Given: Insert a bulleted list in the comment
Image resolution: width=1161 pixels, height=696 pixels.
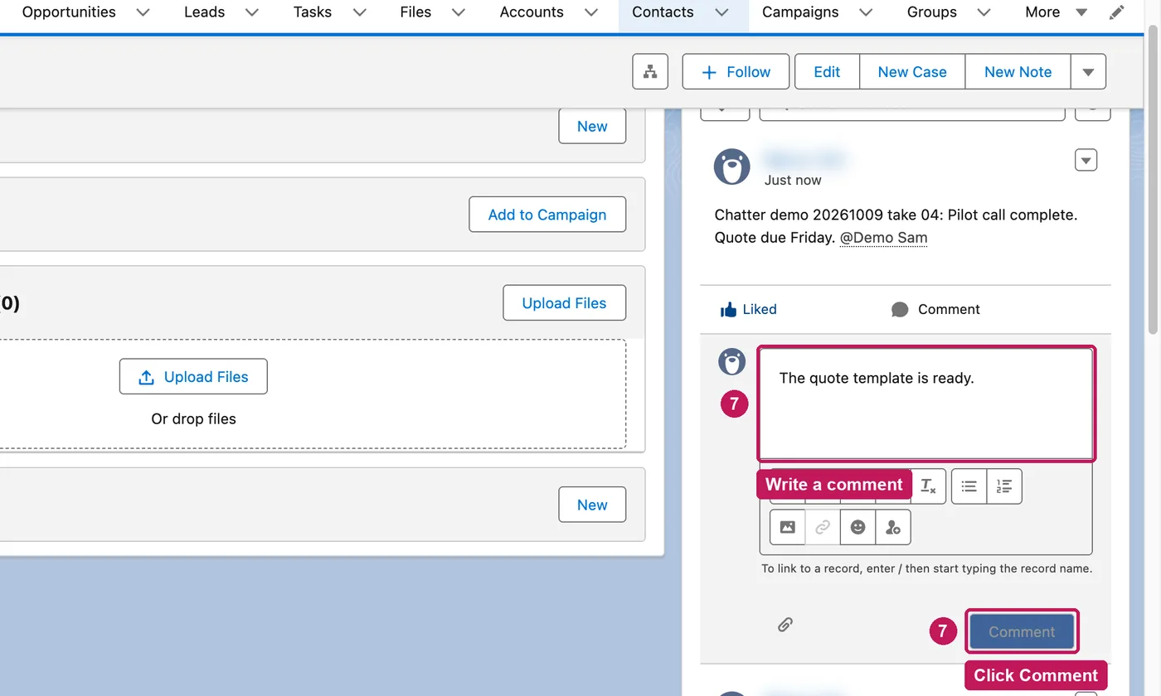Looking at the screenshot, I should click(x=969, y=486).
